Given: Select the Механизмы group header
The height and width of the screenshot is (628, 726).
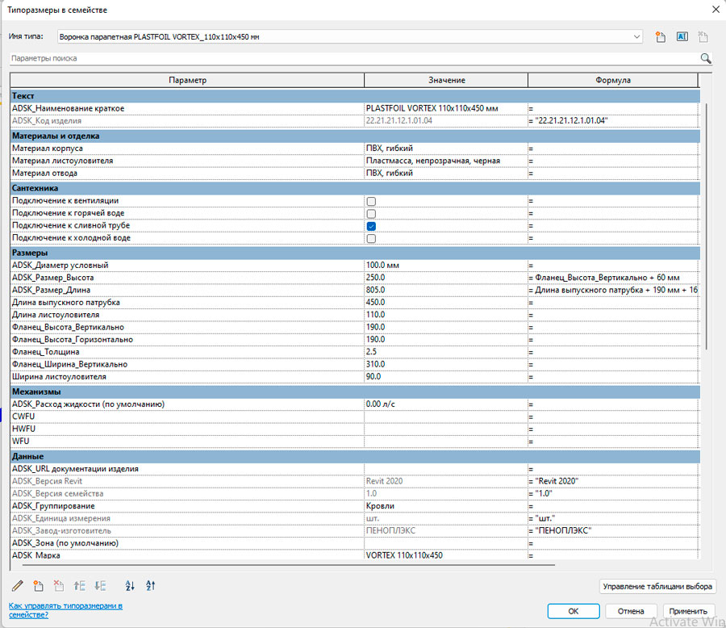Looking at the screenshot, I should click(355, 391).
